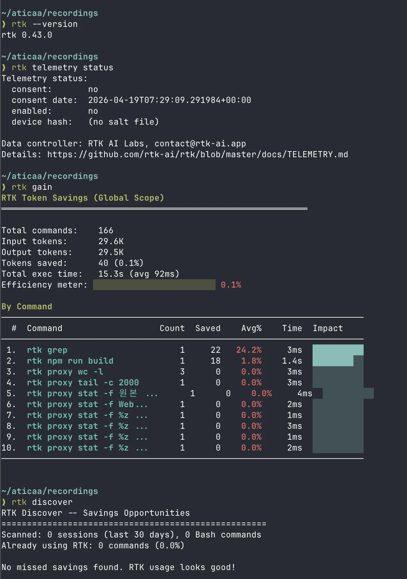Click the 'rtk proxy stat -f 원본' row
This screenshot has width=407, height=579.
click(x=93, y=393)
